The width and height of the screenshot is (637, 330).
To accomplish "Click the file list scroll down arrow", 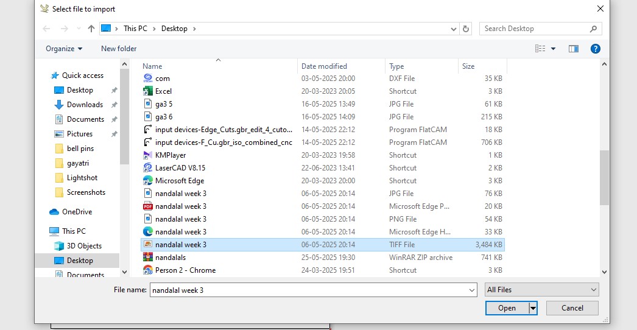I will (604, 272).
